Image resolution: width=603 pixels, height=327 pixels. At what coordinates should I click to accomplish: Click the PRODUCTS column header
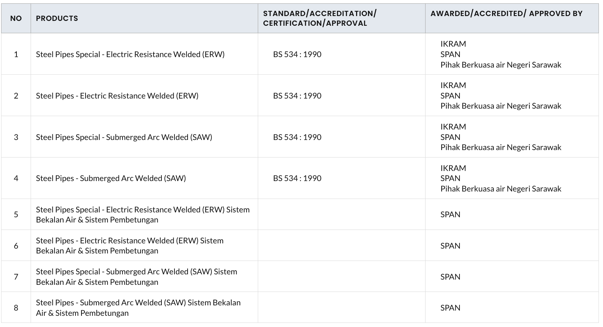click(57, 18)
